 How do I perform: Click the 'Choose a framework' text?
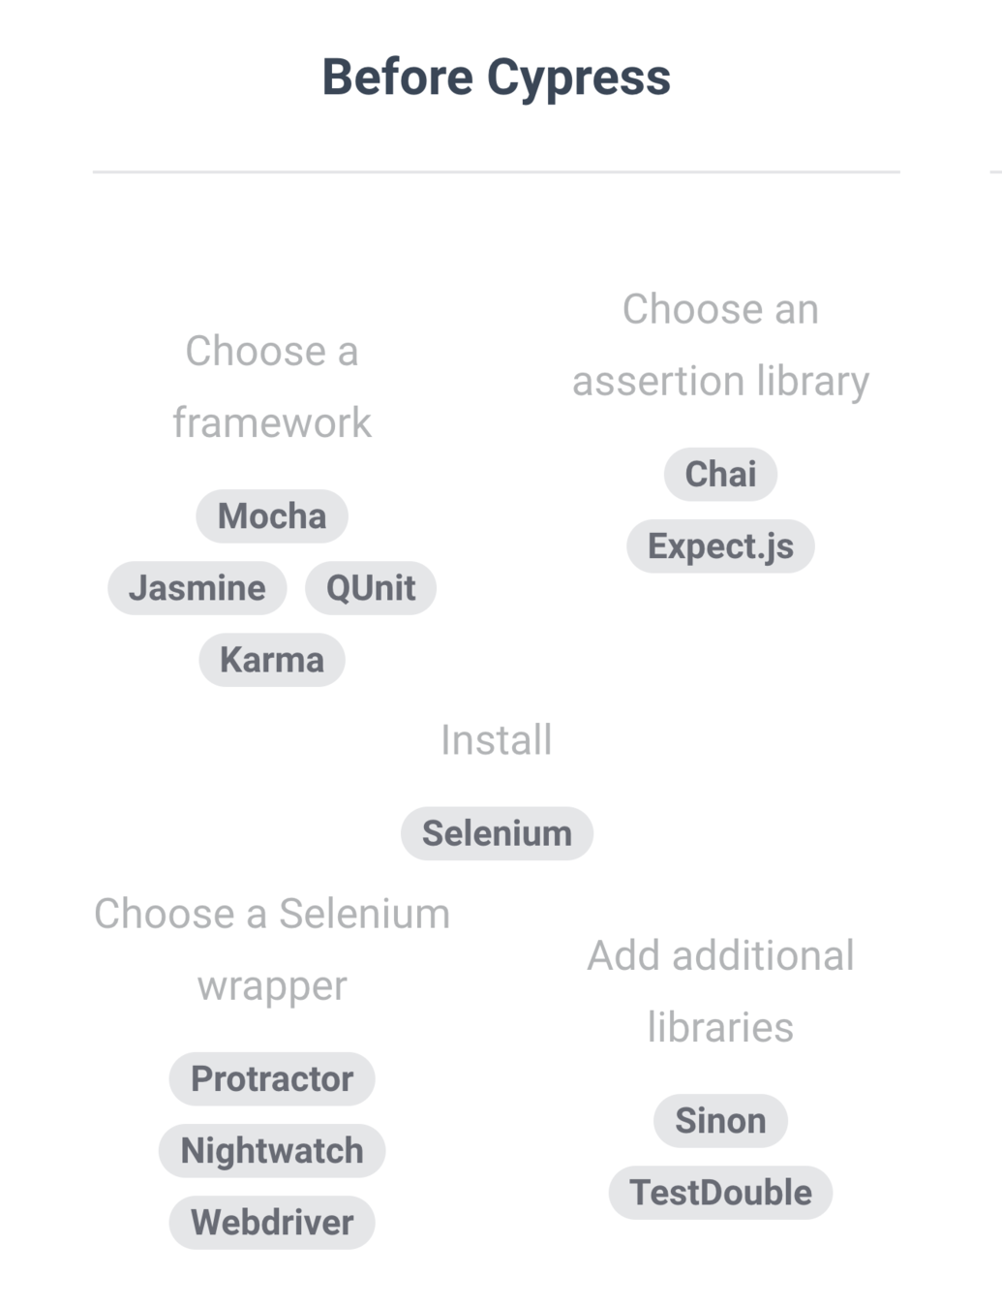272,387
